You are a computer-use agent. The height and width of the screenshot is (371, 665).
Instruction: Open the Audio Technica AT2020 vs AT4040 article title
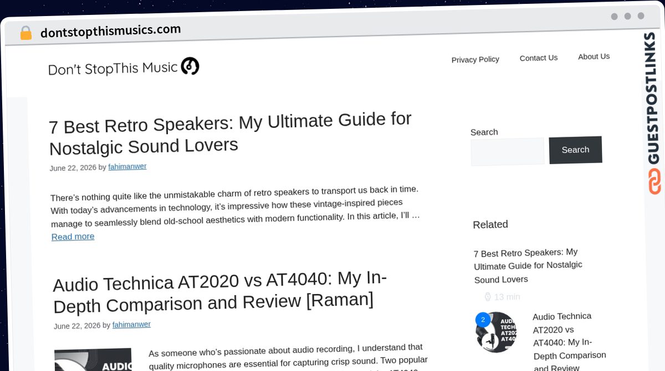(x=220, y=292)
